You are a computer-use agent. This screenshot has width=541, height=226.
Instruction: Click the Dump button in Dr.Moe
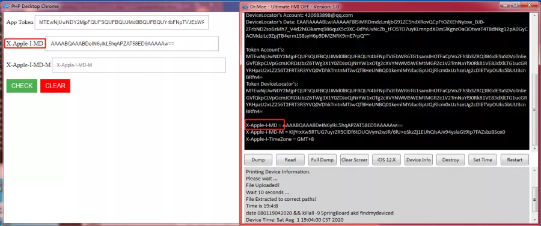[x=258, y=159]
